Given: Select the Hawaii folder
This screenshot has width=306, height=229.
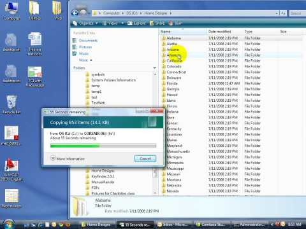Looking at the screenshot, I should pyautogui.click(x=172, y=95).
